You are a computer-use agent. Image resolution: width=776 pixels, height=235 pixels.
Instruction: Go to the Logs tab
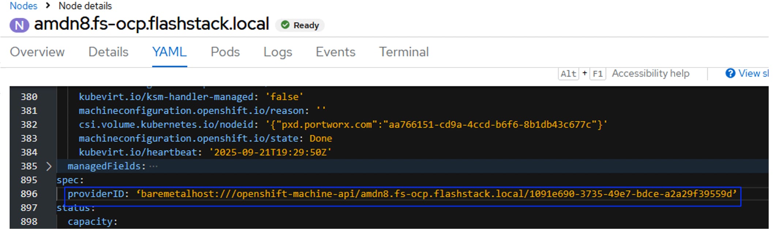click(278, 52)
